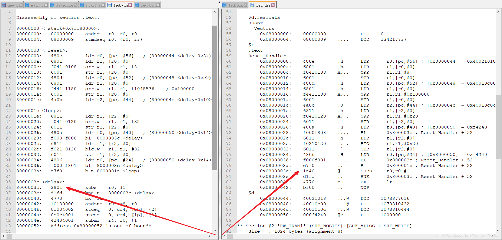This screenshot has width=502, height=240.
Task: Click the up arrow of right pane's vertical scrollbar
Action: 498,12
